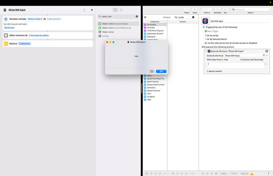Screen dimensions: 273x176
Task: Open the 'Ignore results' popup
Action: tap(214, 71)
